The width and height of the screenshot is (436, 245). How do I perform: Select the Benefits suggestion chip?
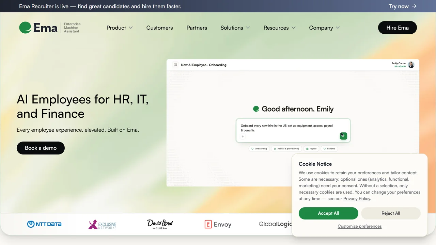click(329, 149)
